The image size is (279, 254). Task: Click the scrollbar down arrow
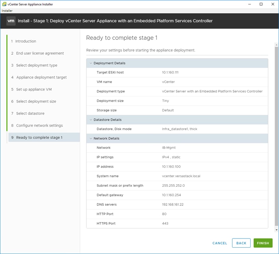[276, 230]
